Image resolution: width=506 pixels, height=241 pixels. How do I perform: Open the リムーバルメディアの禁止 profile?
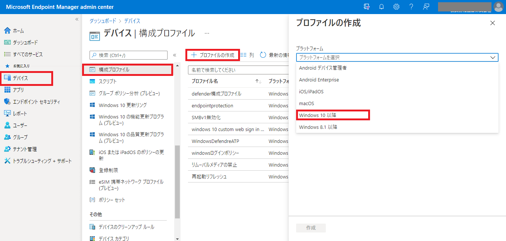click(214, 165)
